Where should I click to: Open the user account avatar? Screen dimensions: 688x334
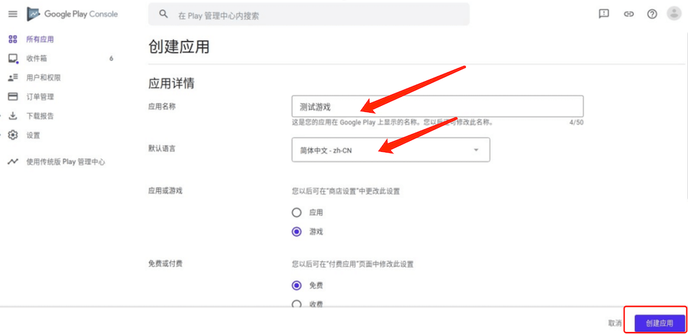(674, 14)
